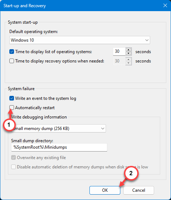Viewport: 171px width, 200px height.
Task: Click the Cancel button
Action: pos(139,190)
